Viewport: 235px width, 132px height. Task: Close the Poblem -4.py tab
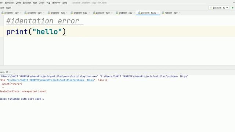point(180,13)
